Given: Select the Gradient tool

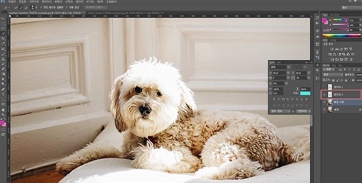Looking at the screenshot, I should tap(3, 74).
